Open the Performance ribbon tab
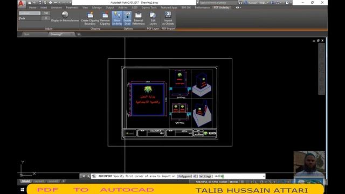The image size is (345, 194). tap(202, 8)
